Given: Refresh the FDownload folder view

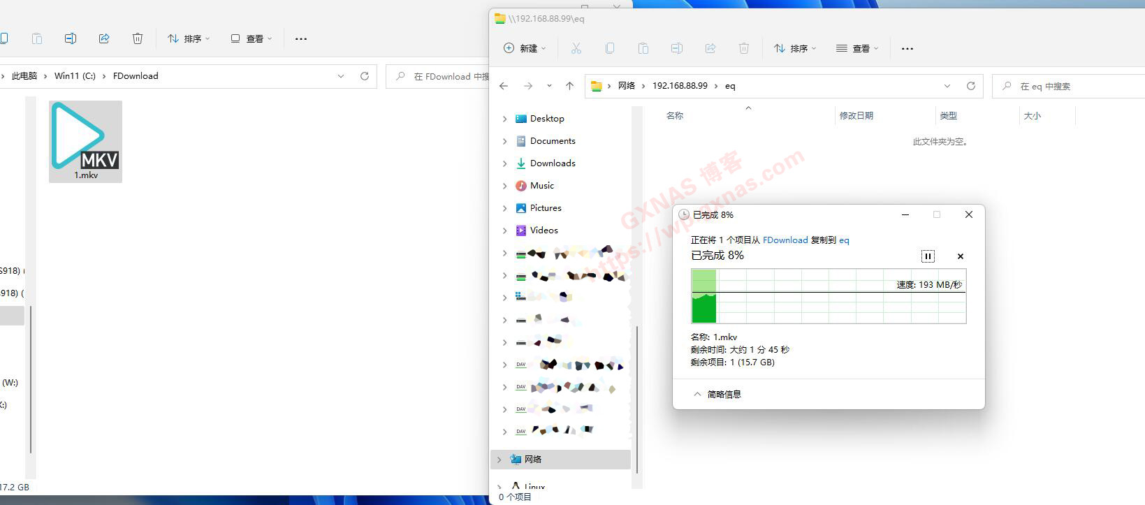Looking at the screenshot, I should [364, 76].
